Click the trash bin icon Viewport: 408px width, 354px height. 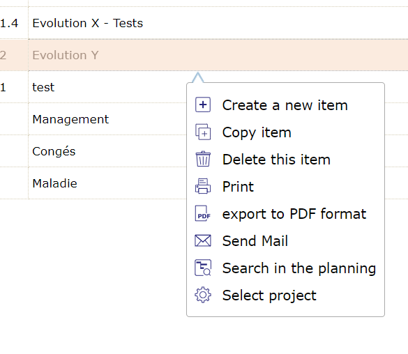(203, 159)
